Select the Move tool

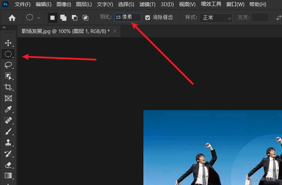click(x=8, y=43)
